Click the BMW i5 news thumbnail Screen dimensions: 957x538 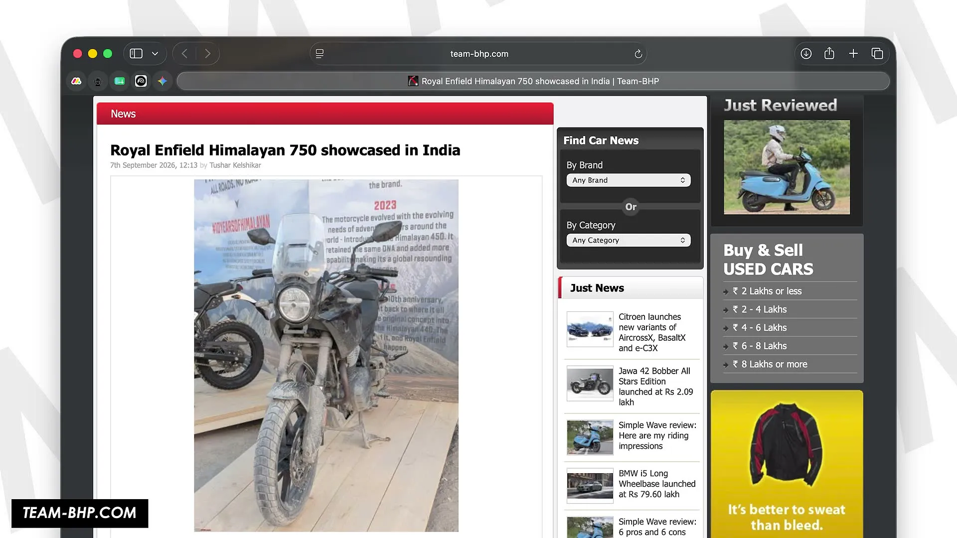click(x=590, y=486)
